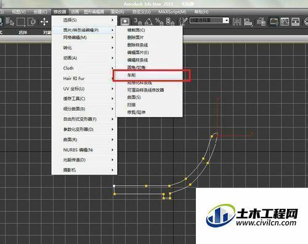This screenshot has width=308, height=244.
Task: Select the white first vertex of the spline
Action: (x=114, y=186)
